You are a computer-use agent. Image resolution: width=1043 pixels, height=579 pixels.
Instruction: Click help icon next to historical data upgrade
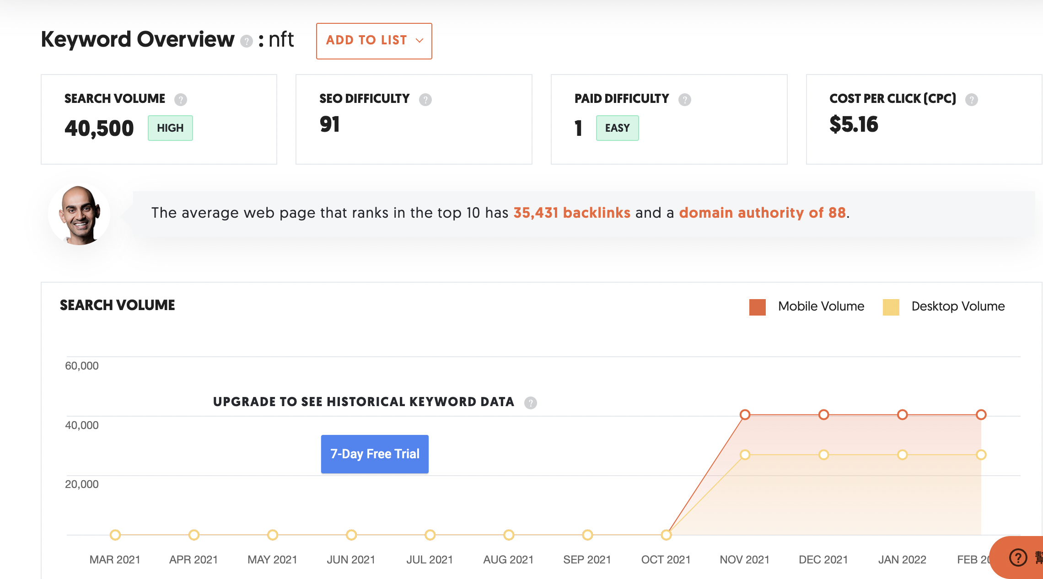[x=531, y=402]
